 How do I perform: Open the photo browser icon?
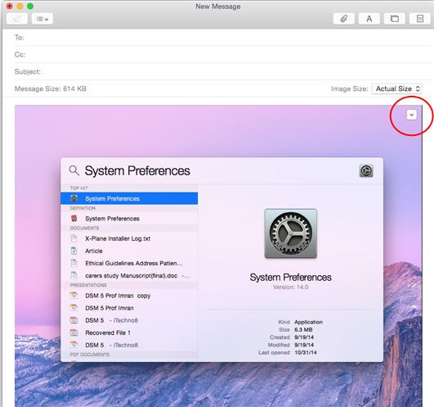click(395, 19)
